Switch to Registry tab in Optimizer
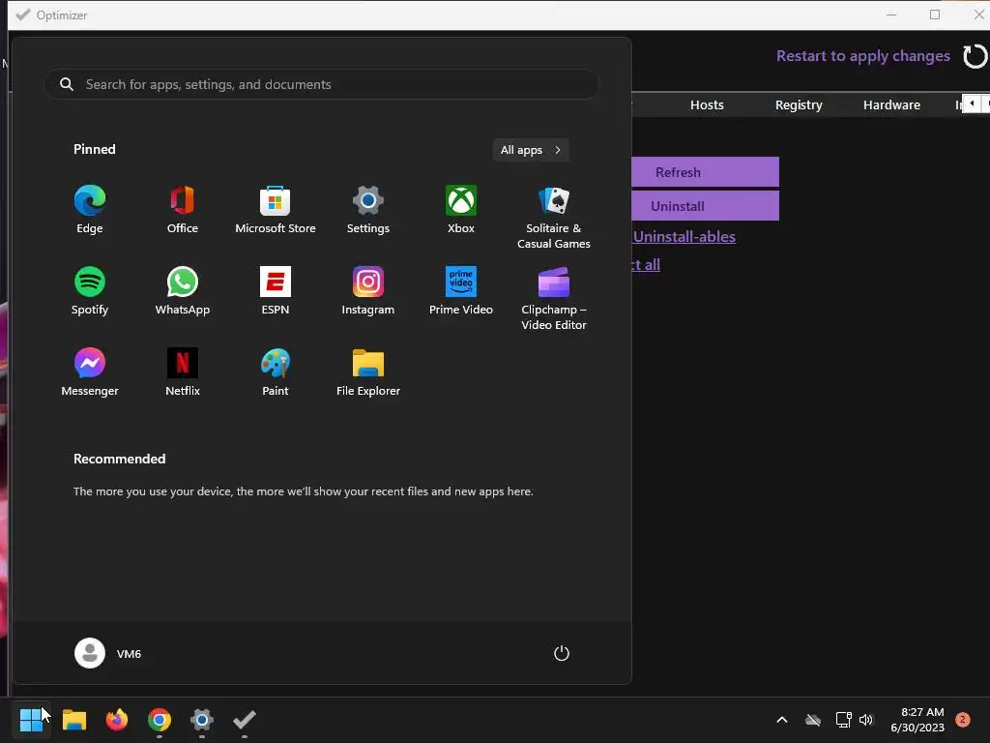The height and width of the screenshot is (743, 990). click(799, 104)
